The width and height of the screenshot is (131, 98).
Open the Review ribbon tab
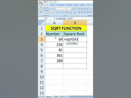pos(82,5)
